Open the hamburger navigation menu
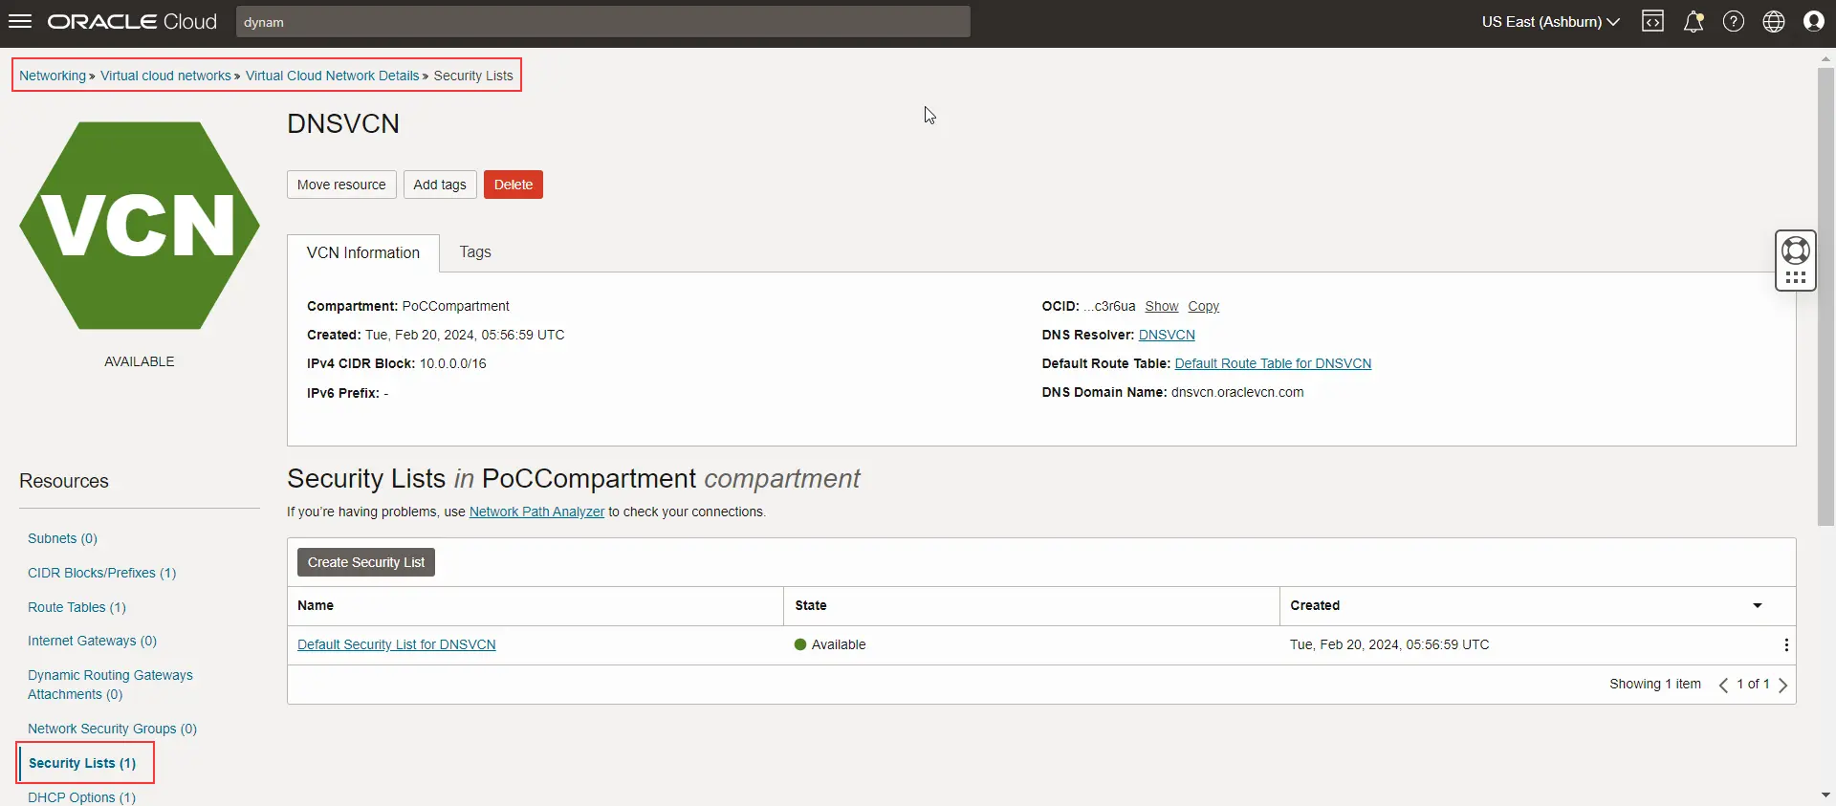Viewport: 1836px width, 806px height. pyautogui.click(x=20, y=21)
